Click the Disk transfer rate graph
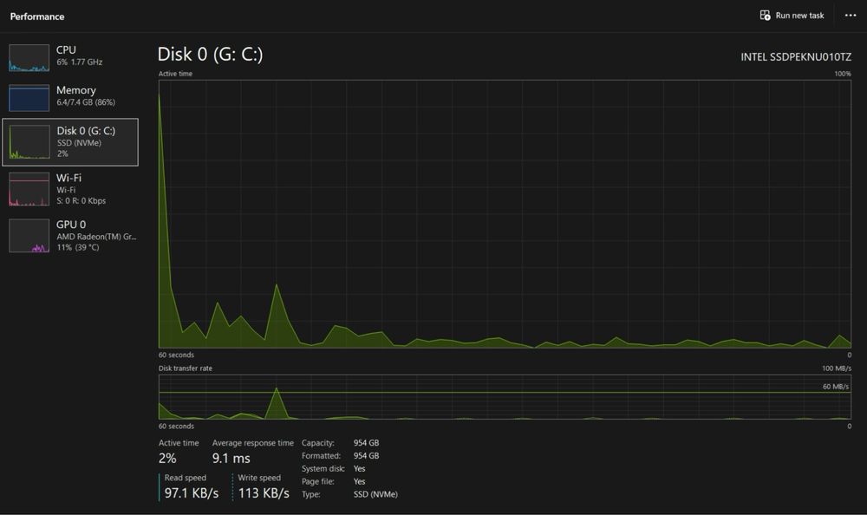The height and width of the screenshot is (515, 867). pos(505,396)
